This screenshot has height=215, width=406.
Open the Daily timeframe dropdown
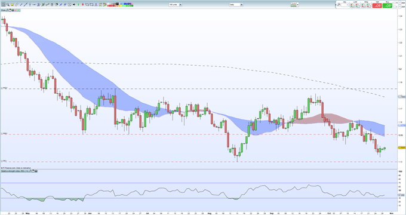[x=236, y=4]
